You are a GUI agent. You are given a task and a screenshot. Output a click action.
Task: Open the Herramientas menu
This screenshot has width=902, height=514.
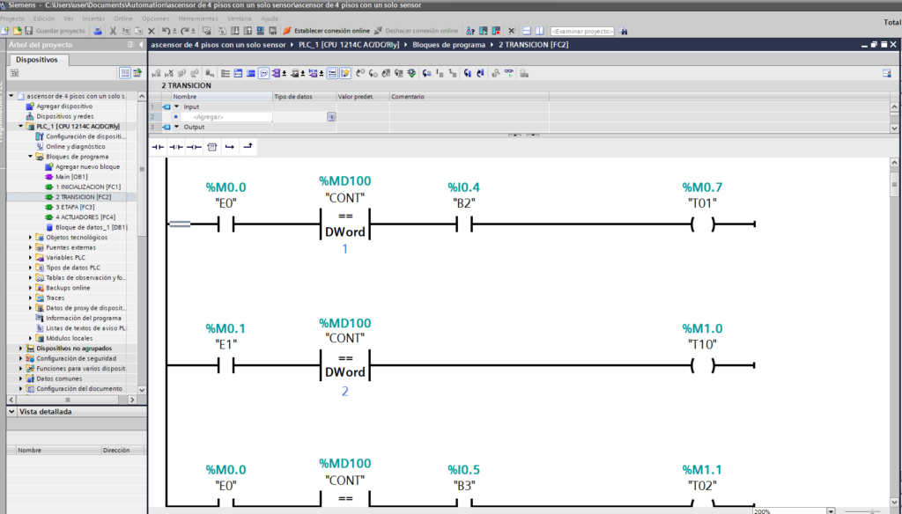pos(197,18)
